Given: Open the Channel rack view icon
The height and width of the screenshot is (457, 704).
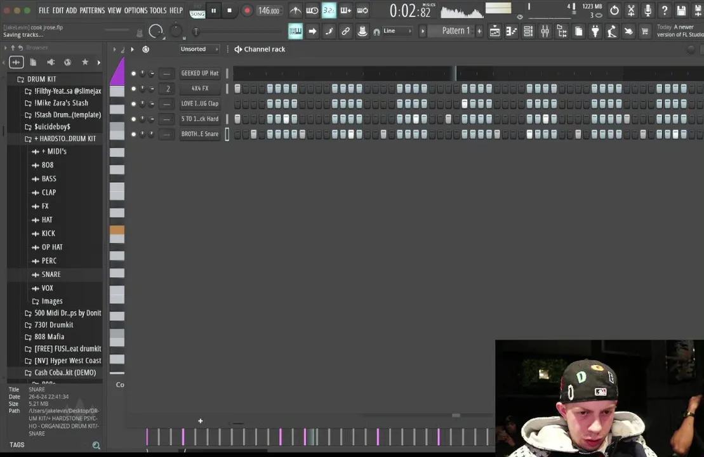Looking at the screenshot, I should pos(528,31).
